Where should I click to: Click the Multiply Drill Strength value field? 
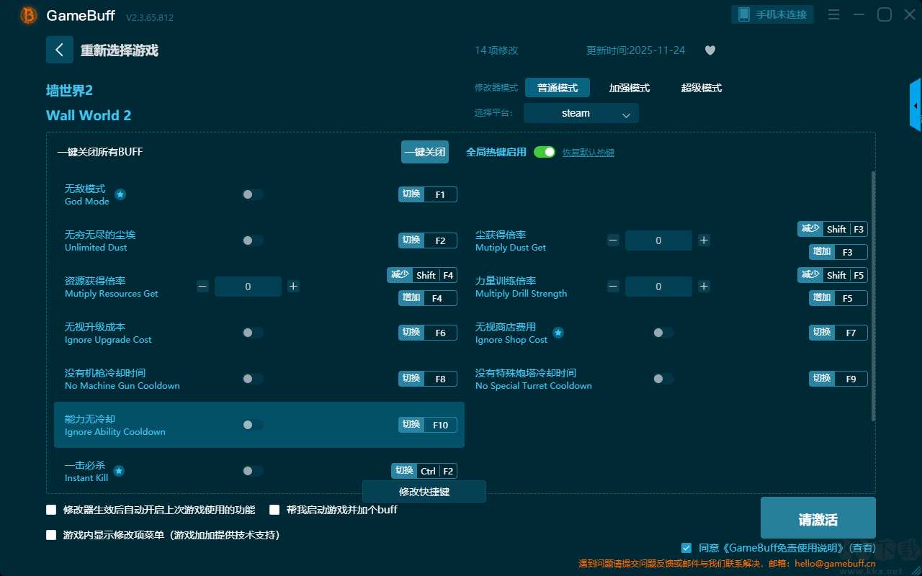point(658,287)
